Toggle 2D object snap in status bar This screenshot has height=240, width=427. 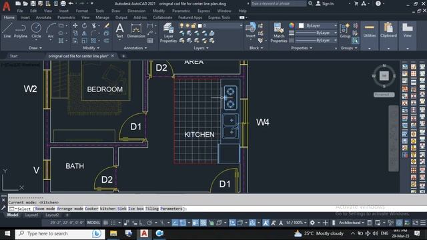coord(183,223)
